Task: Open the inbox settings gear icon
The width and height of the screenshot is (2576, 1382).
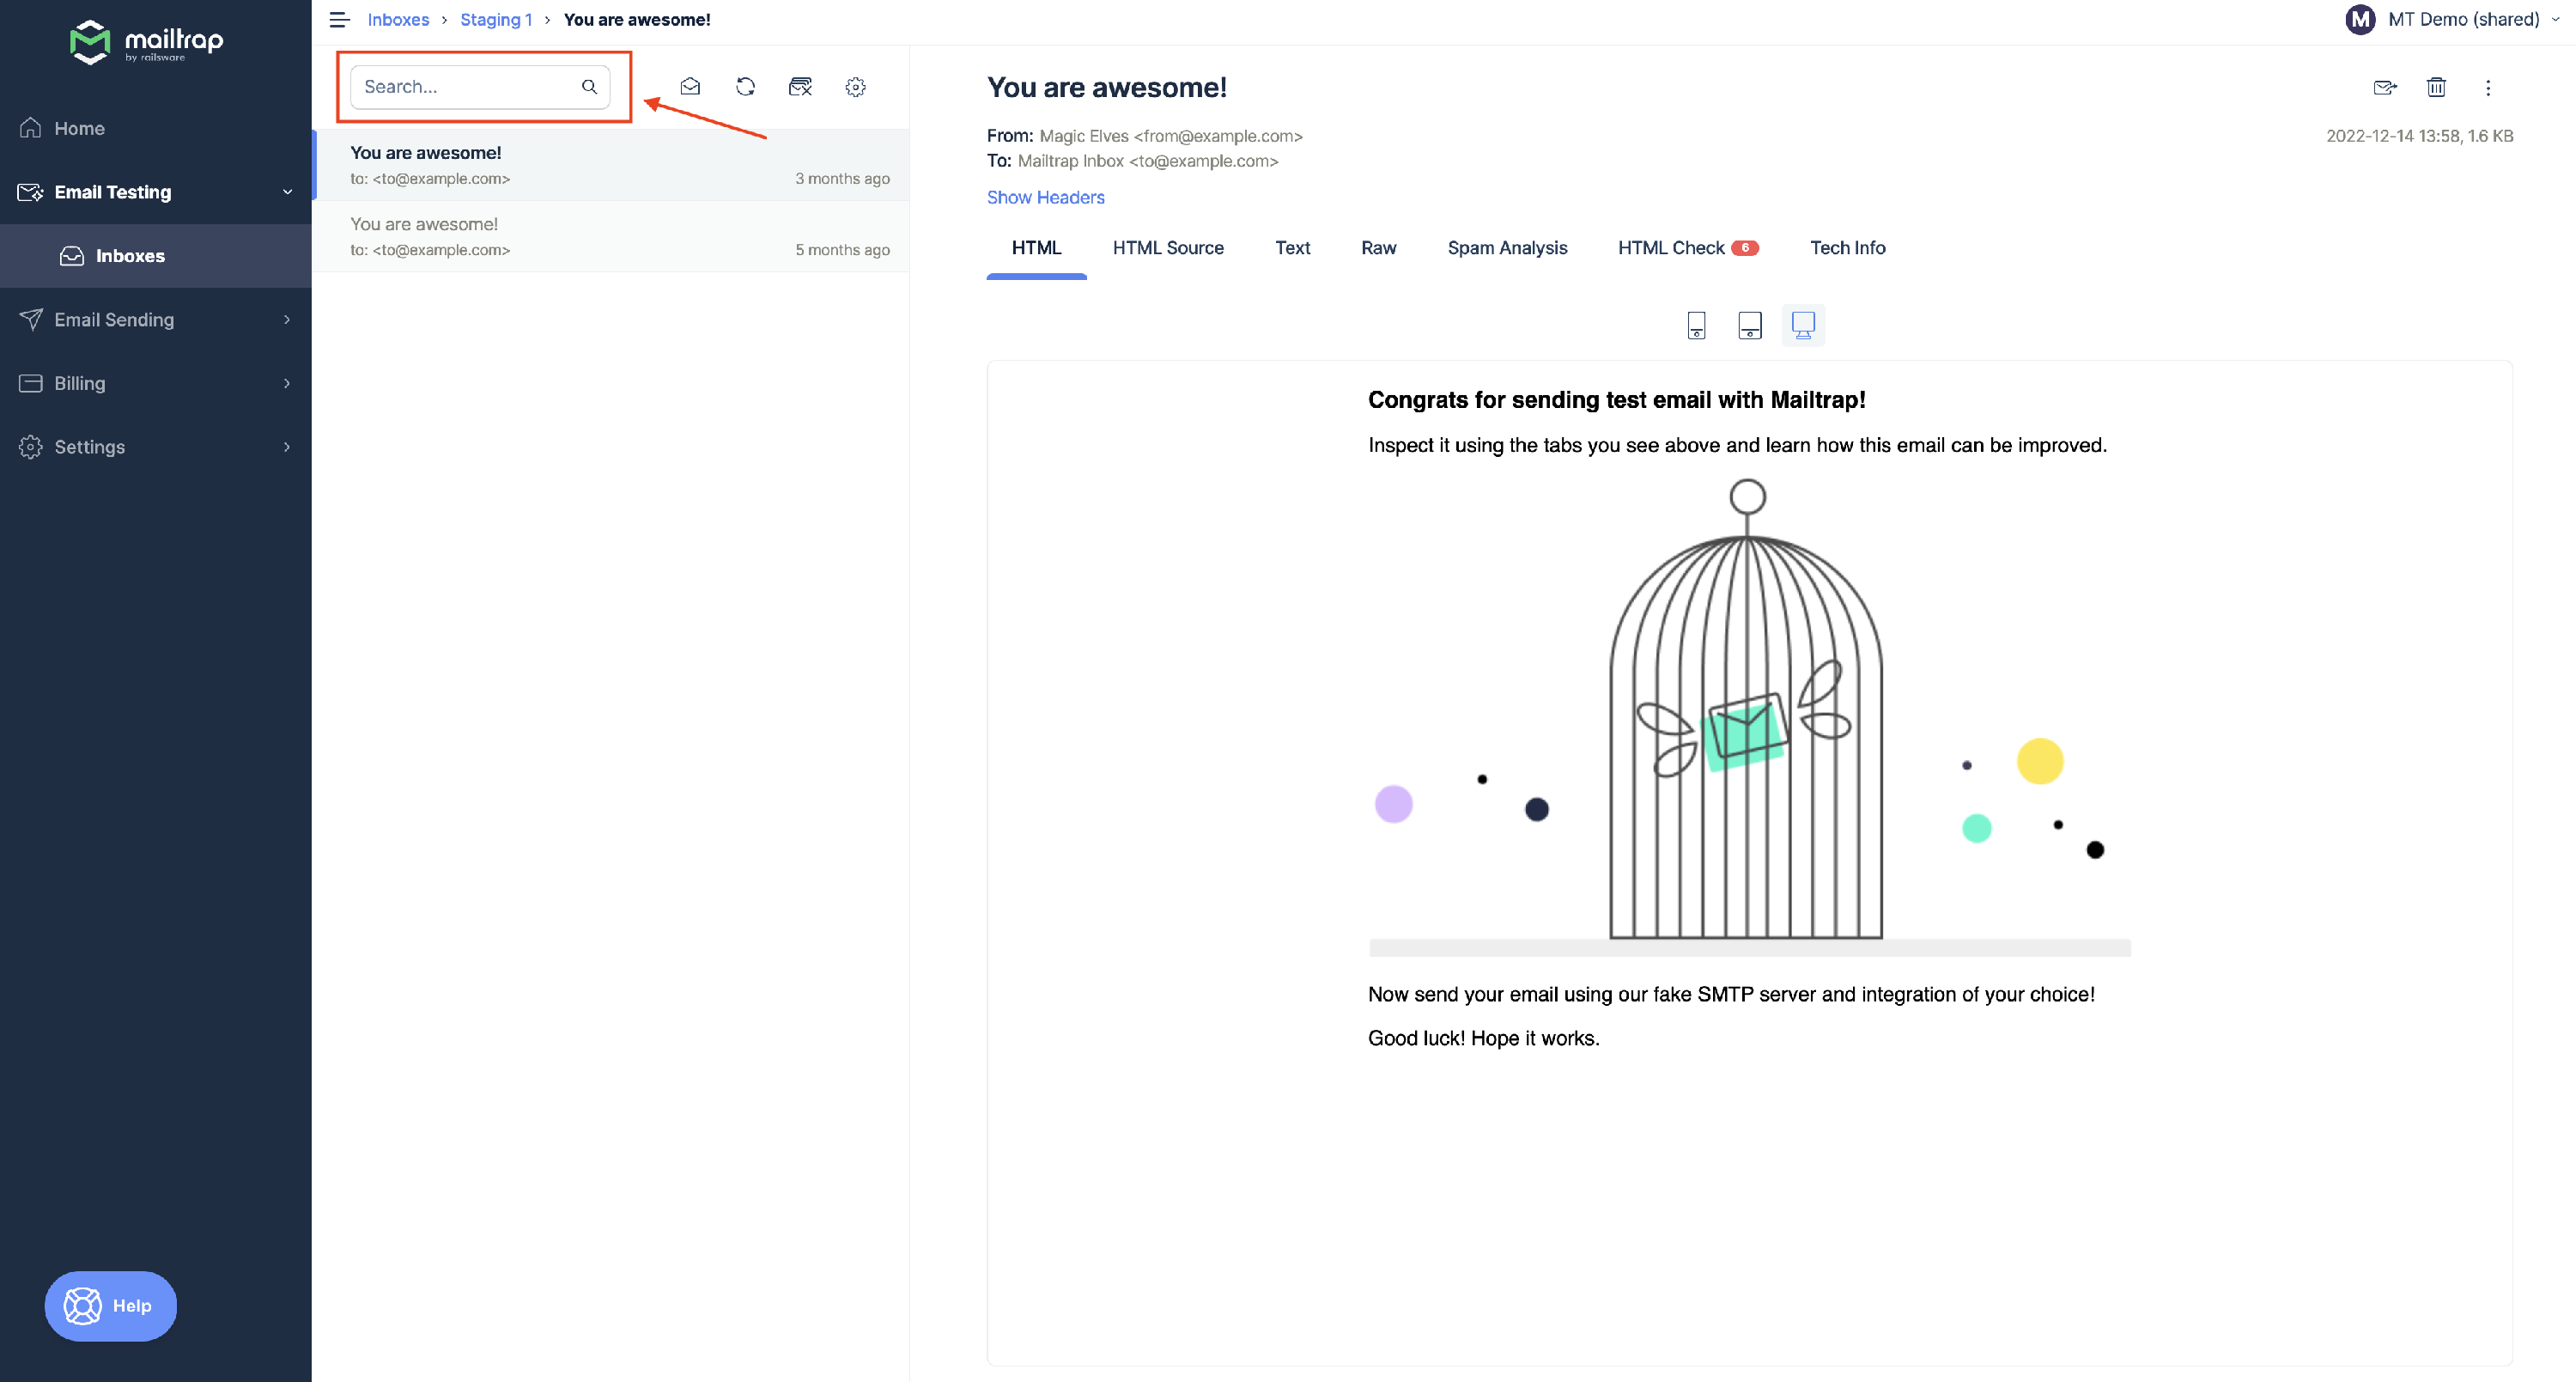Action: click(x=856, y=87)
